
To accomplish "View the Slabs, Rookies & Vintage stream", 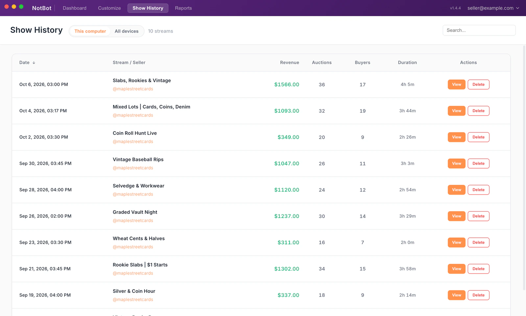I will (457, 85).
